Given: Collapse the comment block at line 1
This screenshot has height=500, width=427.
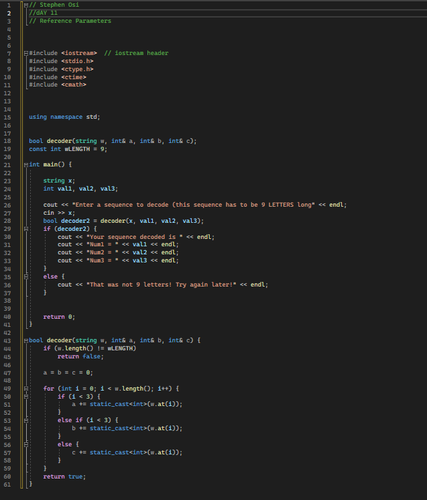Looking at the screenshot, I should (x=26, y=5).
